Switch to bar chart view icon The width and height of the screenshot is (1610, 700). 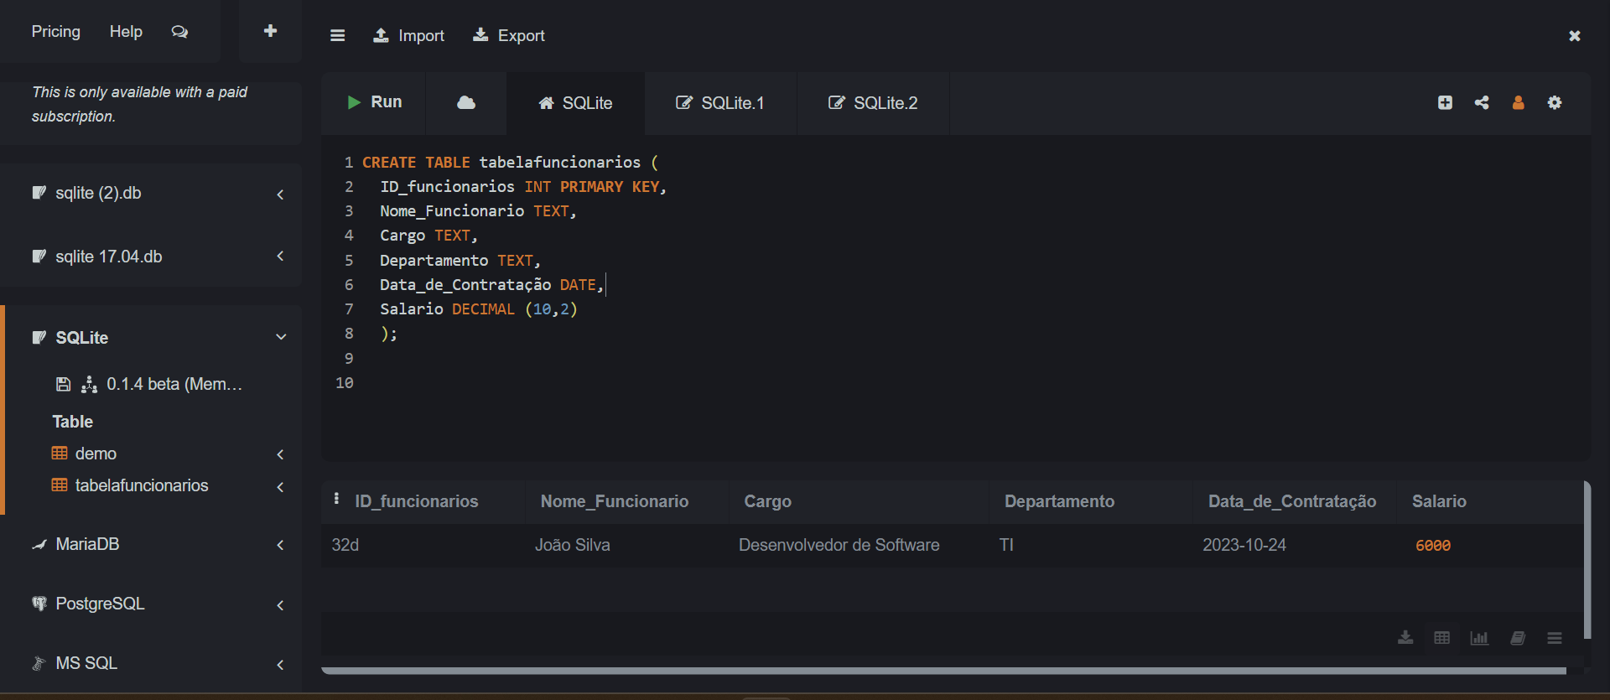(x=1479, y=638)
